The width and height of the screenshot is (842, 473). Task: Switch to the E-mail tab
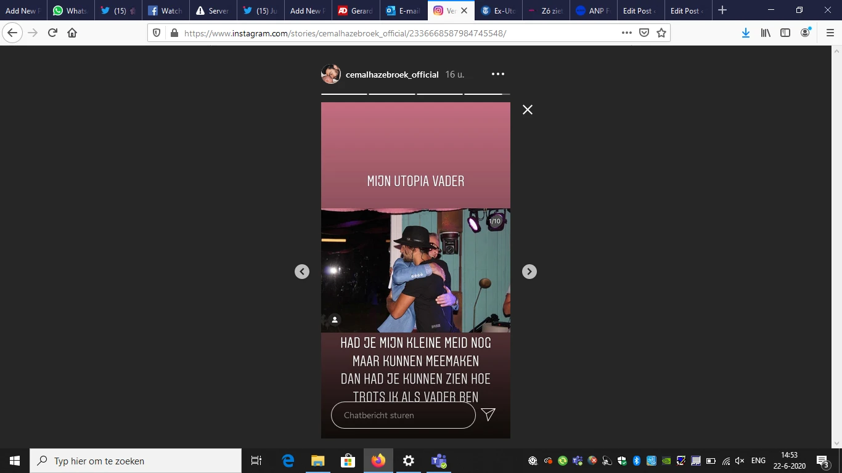click(404, 10)
